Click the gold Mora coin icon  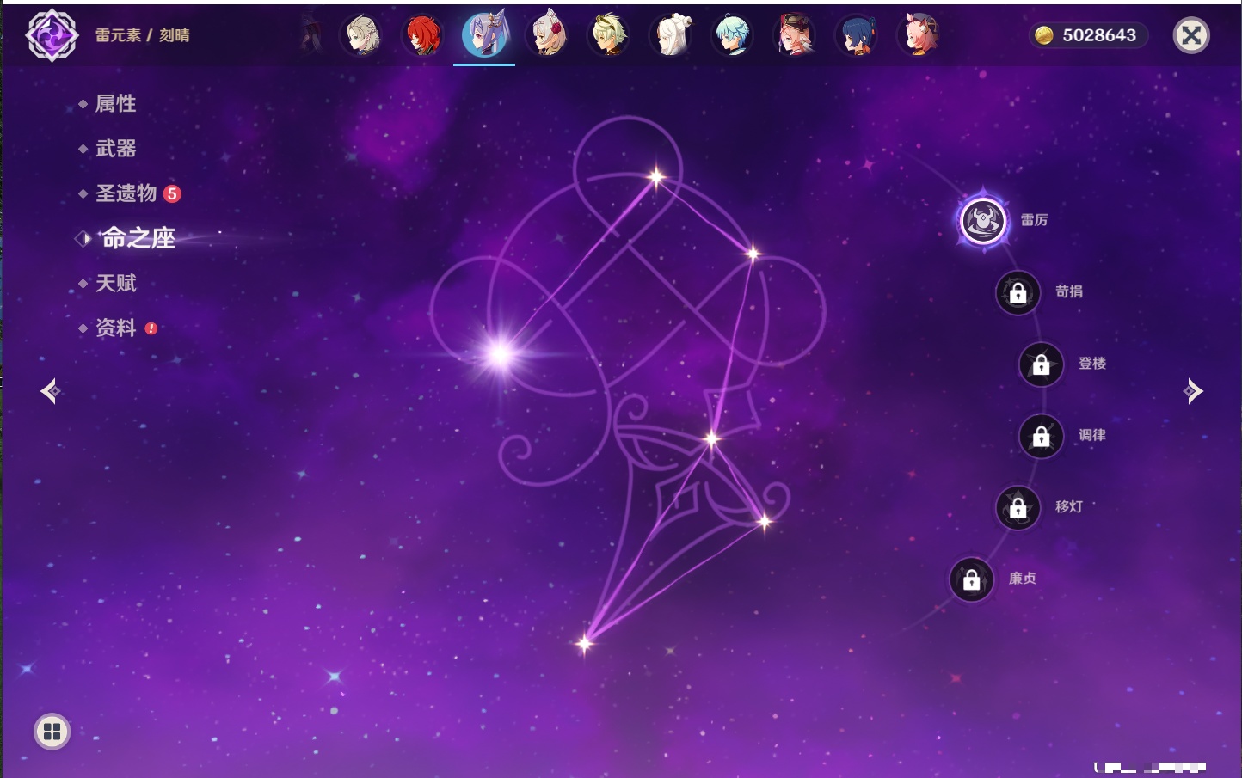tap(1044, 35)
